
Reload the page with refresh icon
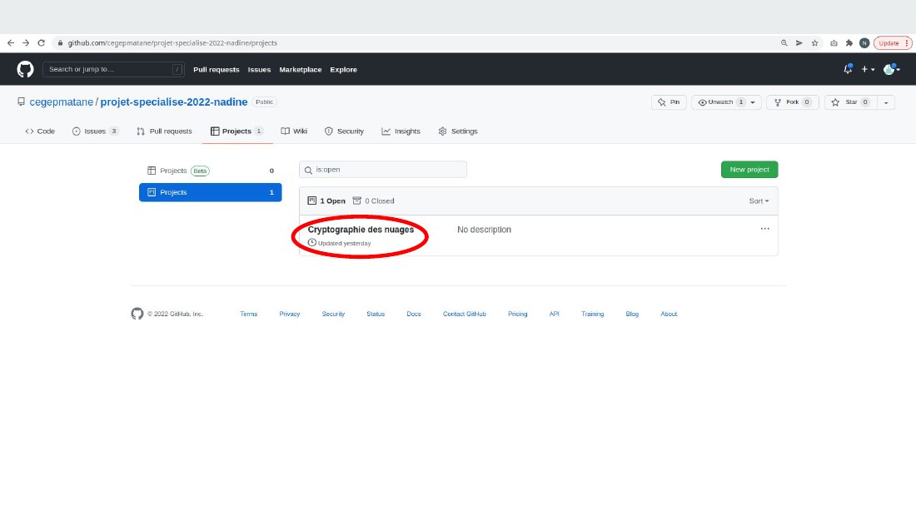[41, 42]
